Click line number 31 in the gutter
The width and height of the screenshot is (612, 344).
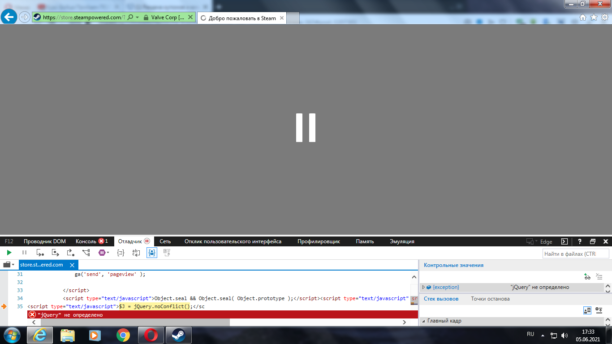pyautogui.click(x=20, y=274)
